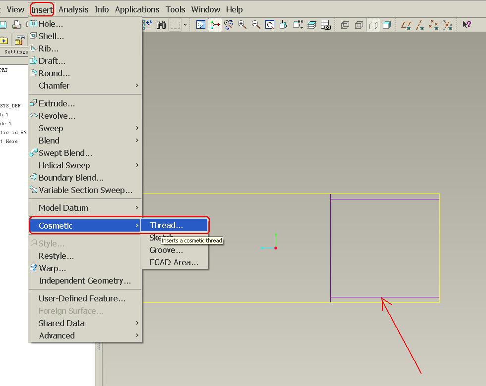The image size is (486, 386).
Task: Select Boundary Blend... entry
Action: (x=85, y=178)
